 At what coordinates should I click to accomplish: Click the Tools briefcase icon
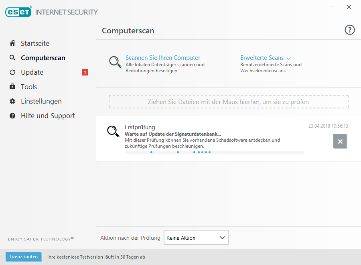12,87
